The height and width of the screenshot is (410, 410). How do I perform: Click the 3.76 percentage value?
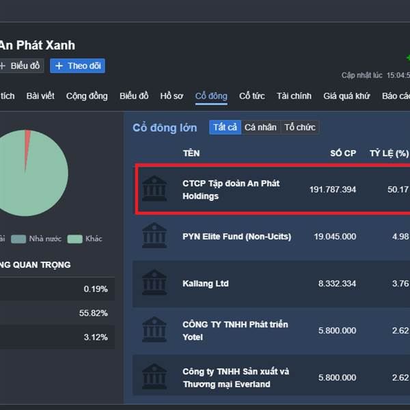(400, 284)
